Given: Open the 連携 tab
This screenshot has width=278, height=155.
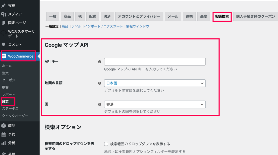Looking at the screenshot, I should [x=189, y=17].
